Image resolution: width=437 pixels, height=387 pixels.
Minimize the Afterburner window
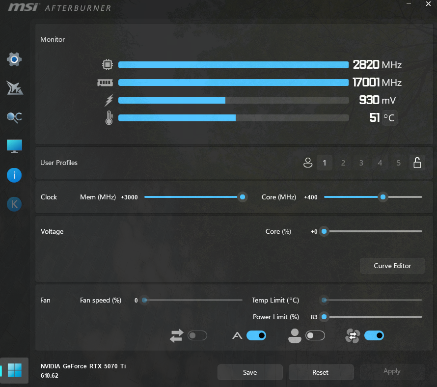pyautogui.click(x=409, y=3)
